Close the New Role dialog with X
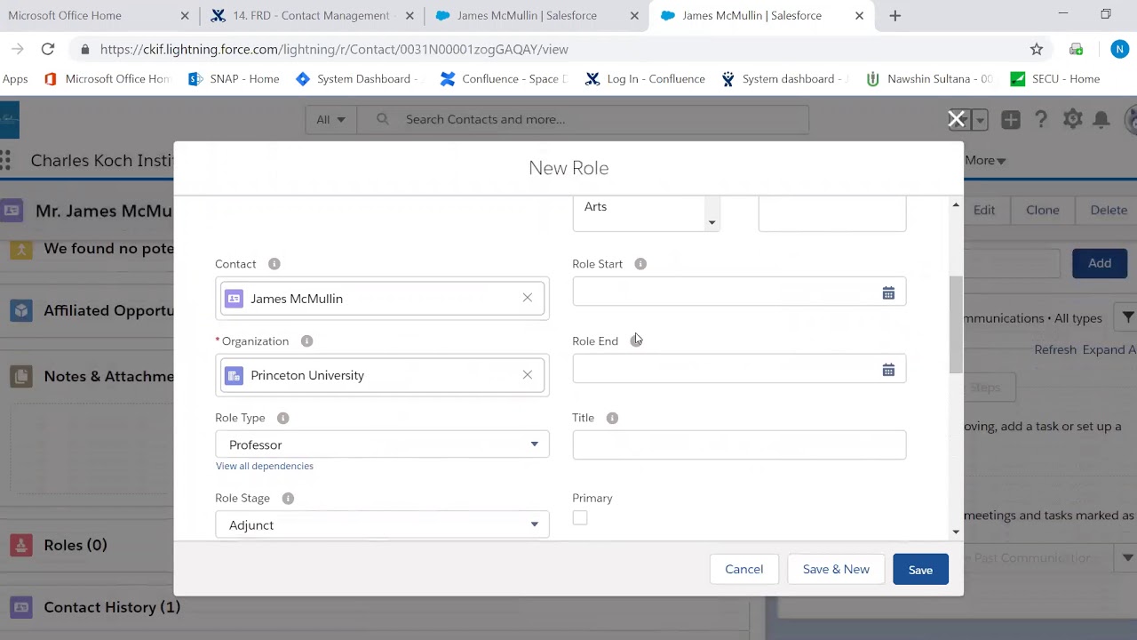The width and height of the screenshot is (1137, 640). (957, 119)
